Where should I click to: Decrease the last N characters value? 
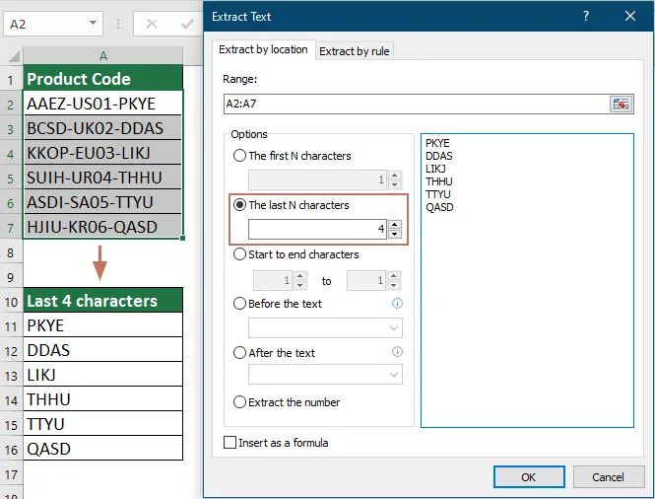[394, 235]
